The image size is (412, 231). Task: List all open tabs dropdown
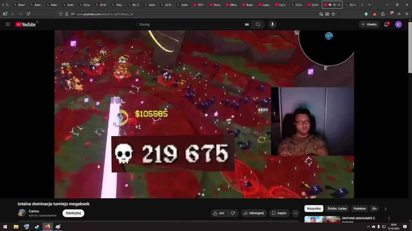pos(370,5)
